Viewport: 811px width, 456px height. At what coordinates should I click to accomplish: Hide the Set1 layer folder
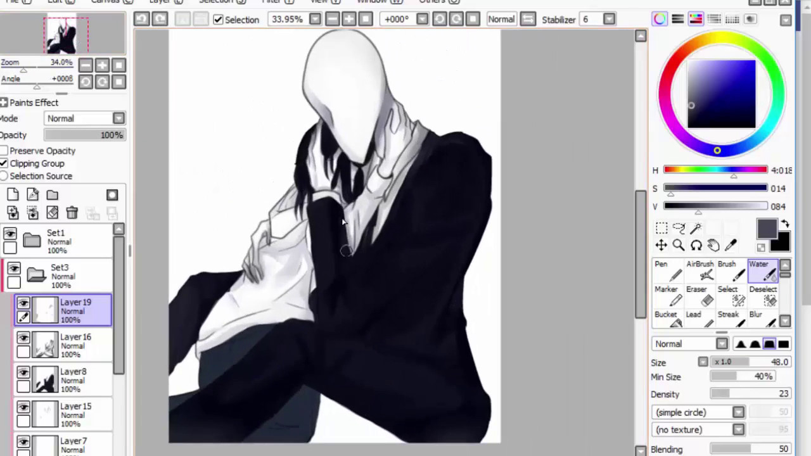tap(10, 234)
